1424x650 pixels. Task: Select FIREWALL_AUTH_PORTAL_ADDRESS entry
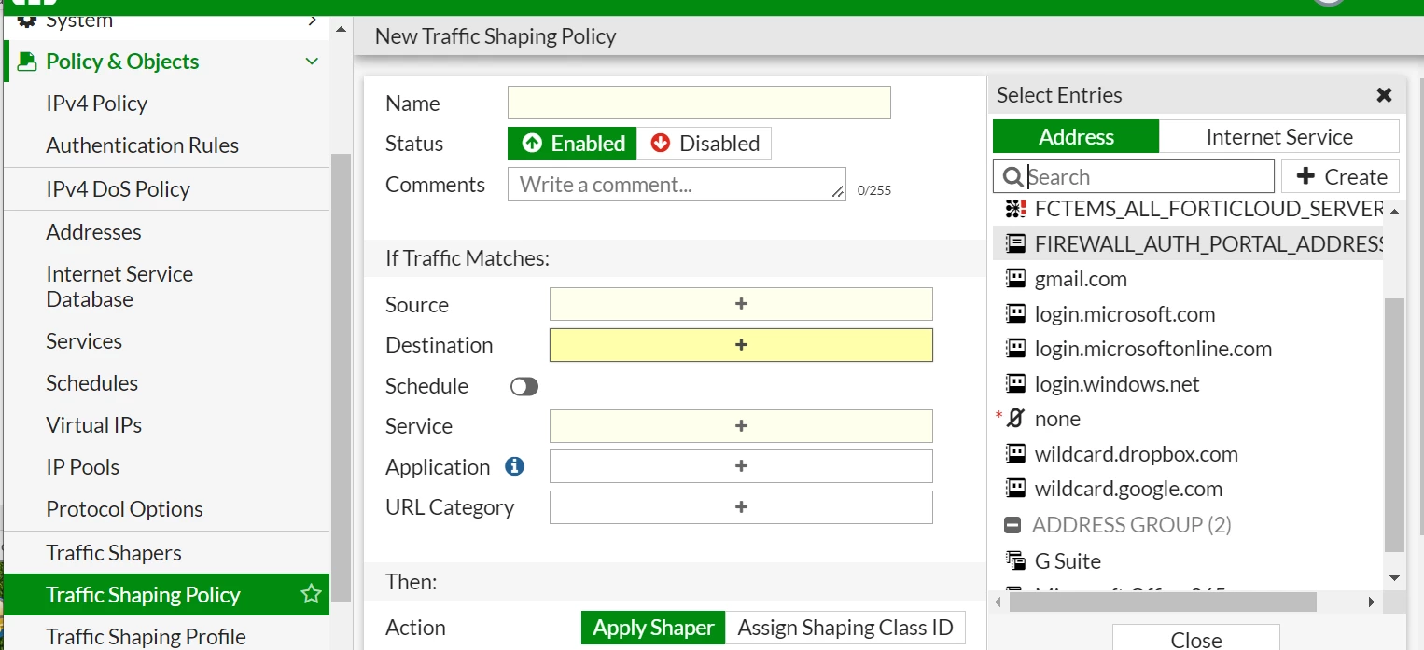point(1187,244)
